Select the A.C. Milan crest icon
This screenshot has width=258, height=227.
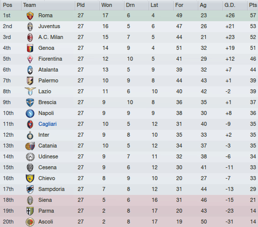[30, 38]
